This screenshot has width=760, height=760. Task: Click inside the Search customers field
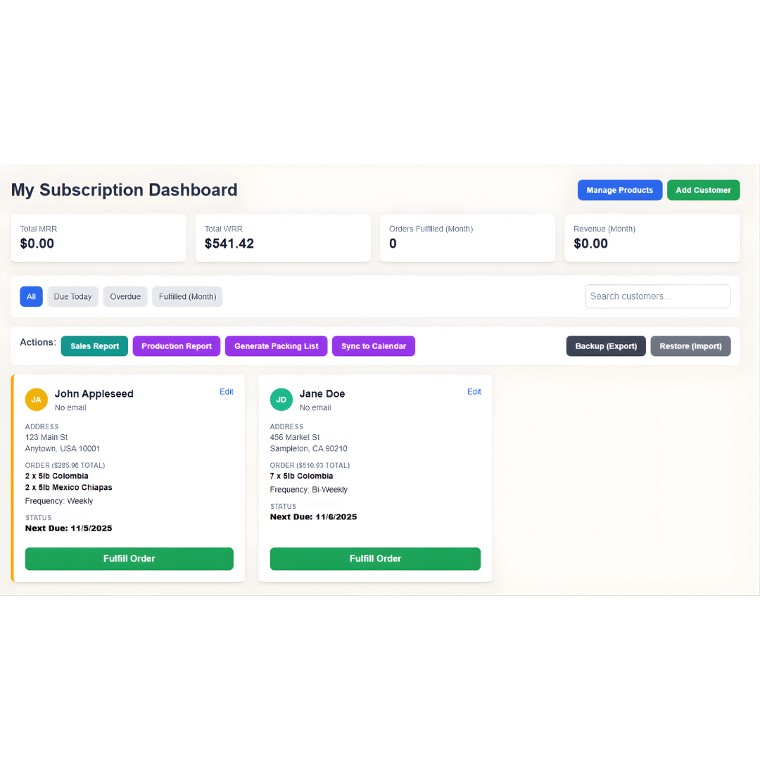pos(657,296)
